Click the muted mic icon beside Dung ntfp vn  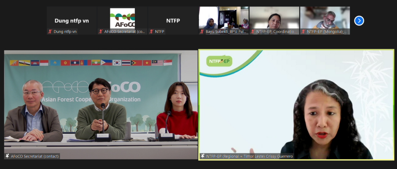click(x=50, y=32)
